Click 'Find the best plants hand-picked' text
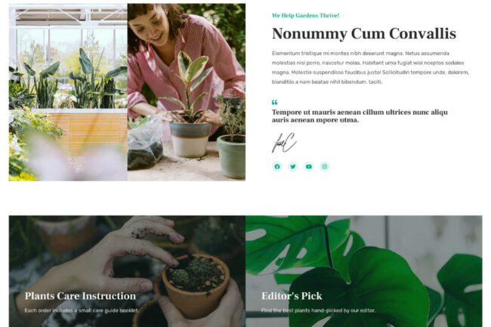Viewport: 491px width, 327px height. [x=318, y=310]
